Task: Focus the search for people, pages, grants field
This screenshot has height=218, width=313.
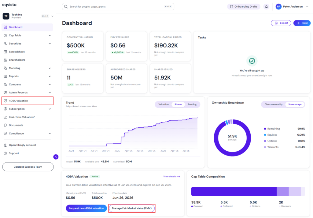Action: [118, 7]
